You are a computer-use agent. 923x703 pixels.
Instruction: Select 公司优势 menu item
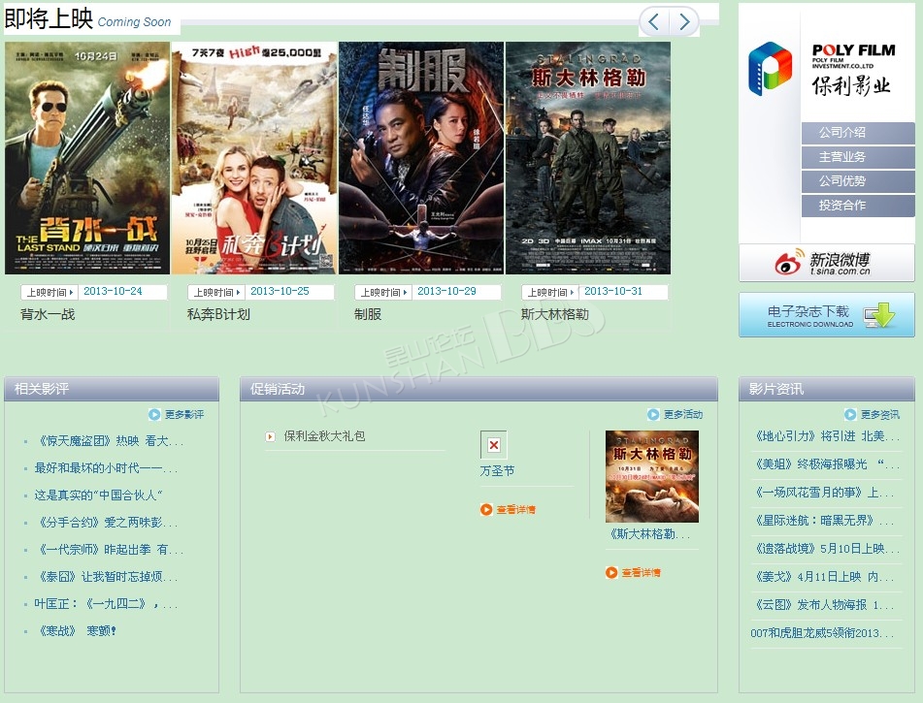point(858,181)
